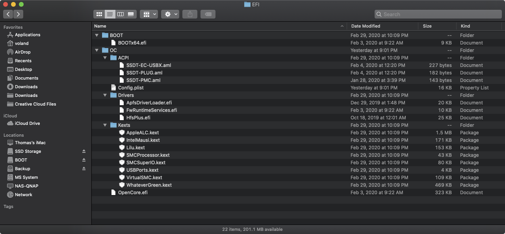Switch to gallery view mode
Viewport: 505px width, 234px height.
(131, 14)
